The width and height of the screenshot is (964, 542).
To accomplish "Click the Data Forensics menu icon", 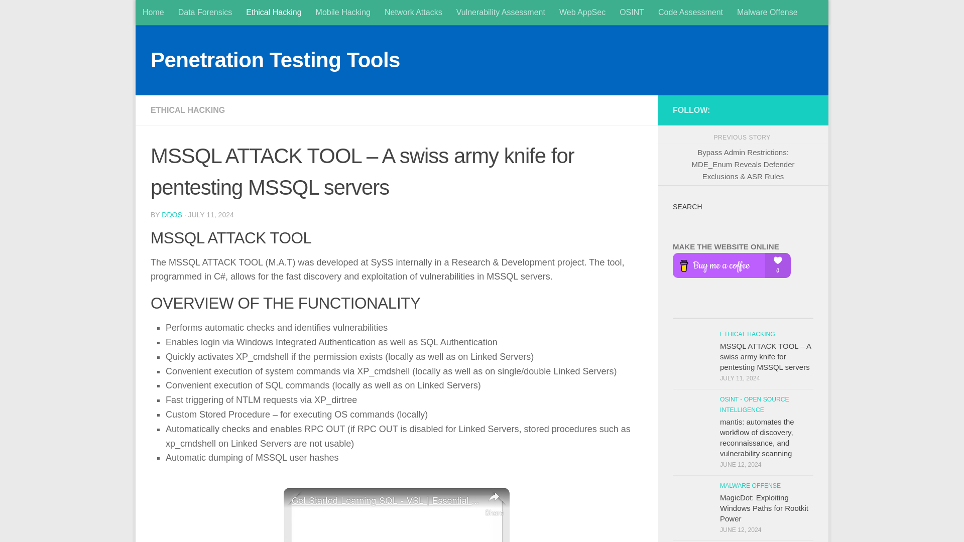I will coord(204,12).
